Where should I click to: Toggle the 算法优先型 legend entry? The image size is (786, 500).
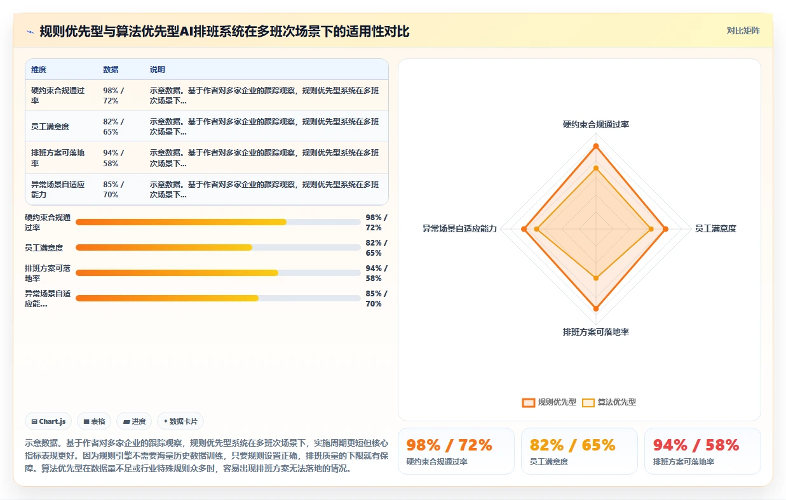coord(609,402)
